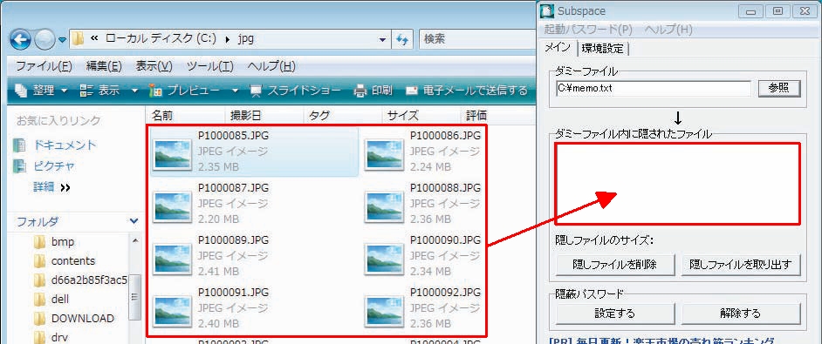Click the Subspace title bar app icon

point(547,10)
